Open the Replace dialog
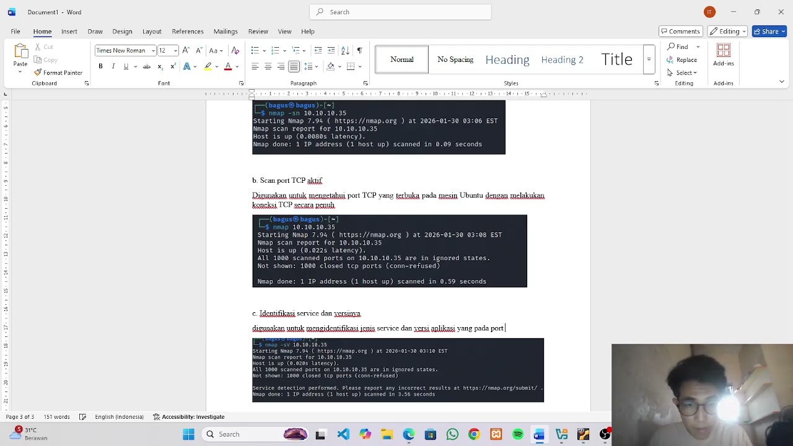Viewport: 793px width, 446px height. 682,59
